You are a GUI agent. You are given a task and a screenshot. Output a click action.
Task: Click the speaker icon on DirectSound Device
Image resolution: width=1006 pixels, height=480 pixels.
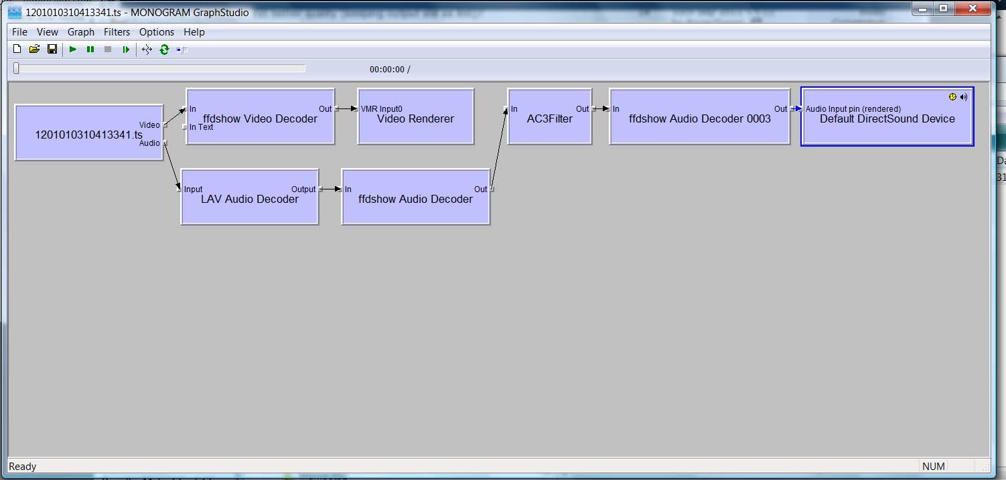pyautogui.click(x=964, y=97)
